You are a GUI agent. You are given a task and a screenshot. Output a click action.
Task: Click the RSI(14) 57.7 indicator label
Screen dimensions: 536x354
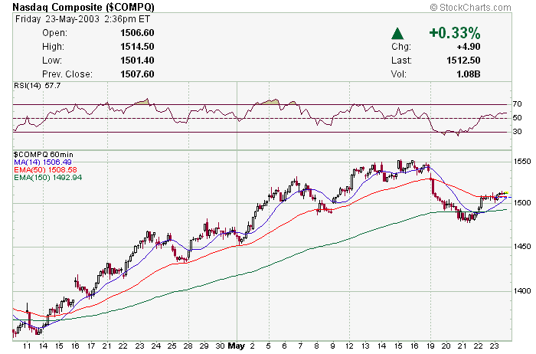[37, 86]
